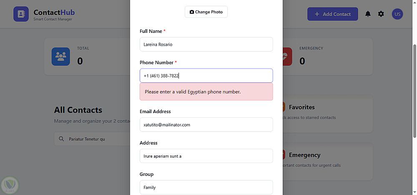This screenshot has width=417, height=195.
Task: Open the notifications bell
Action: 368,14
